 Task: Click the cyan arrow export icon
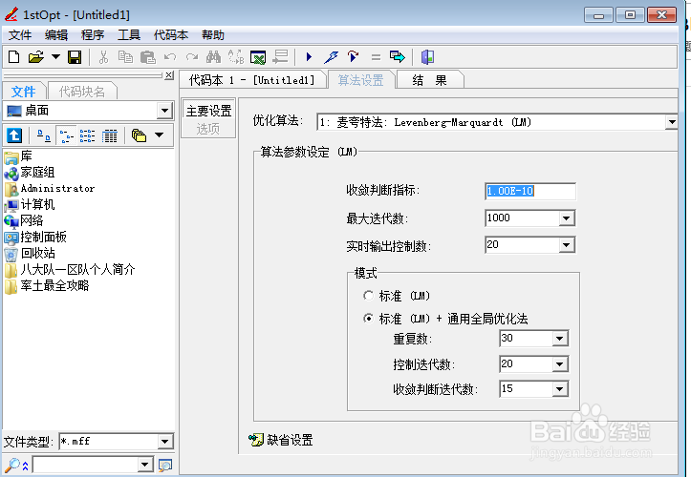click(397, 57)
